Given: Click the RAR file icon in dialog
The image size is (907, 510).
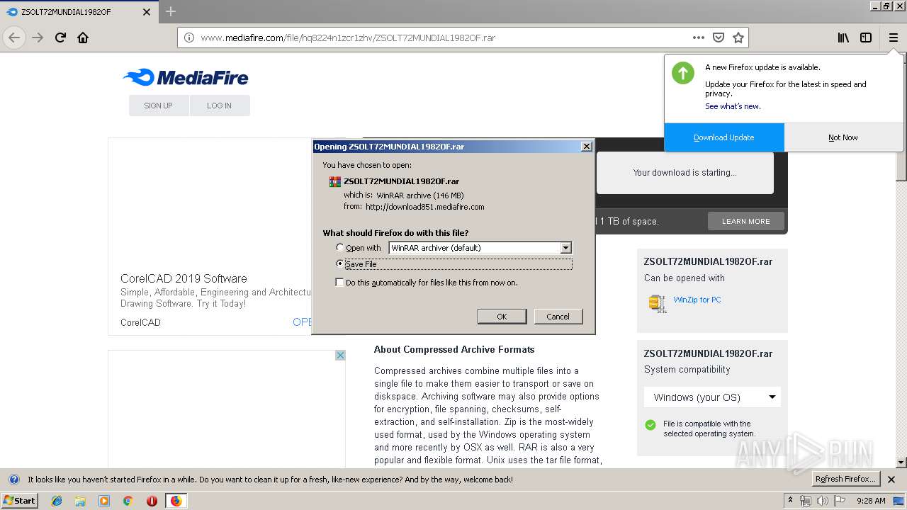Looking at the screenshot, I should coord(335,181).
